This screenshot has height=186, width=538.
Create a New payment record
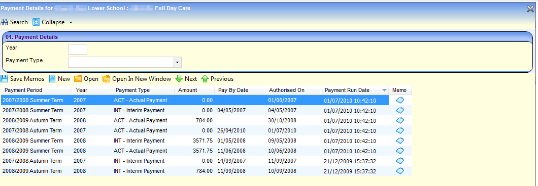60,79
